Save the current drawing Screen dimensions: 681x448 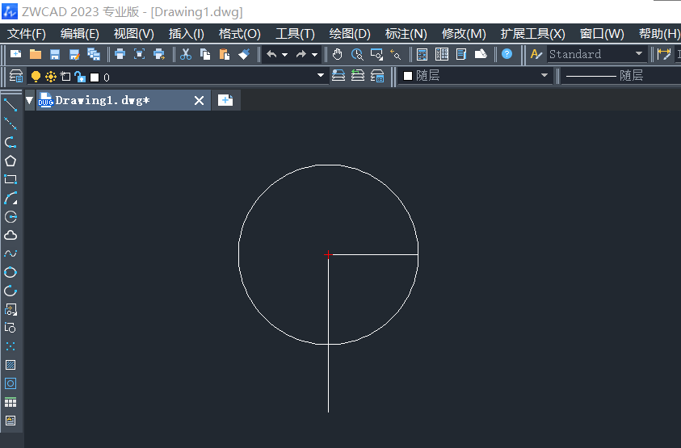[55, 54]
